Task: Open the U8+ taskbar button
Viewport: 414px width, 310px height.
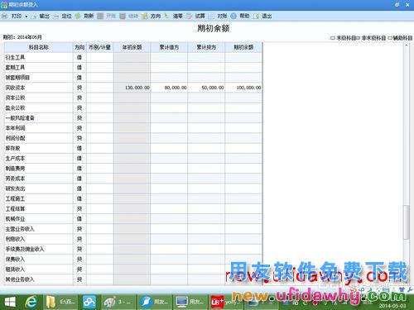Action: pos(225,302)
